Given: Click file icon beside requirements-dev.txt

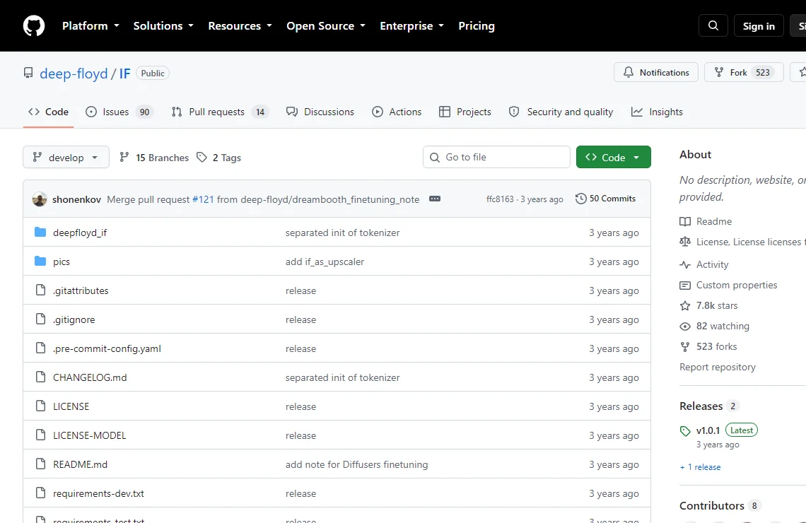Looking at the screenshot, I should click(40, 493).
